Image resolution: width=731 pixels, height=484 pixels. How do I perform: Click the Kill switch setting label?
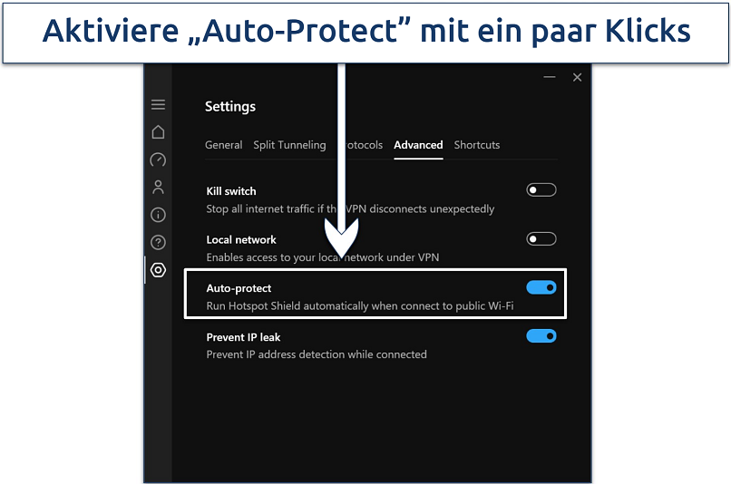pos(231,191)
